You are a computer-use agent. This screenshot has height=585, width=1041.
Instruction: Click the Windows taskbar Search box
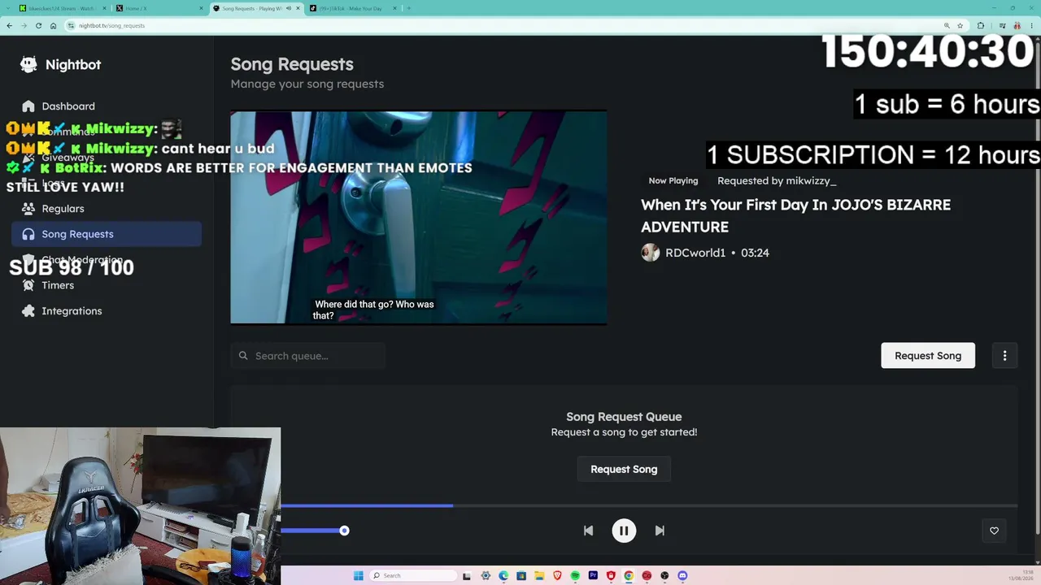[414, 576]
